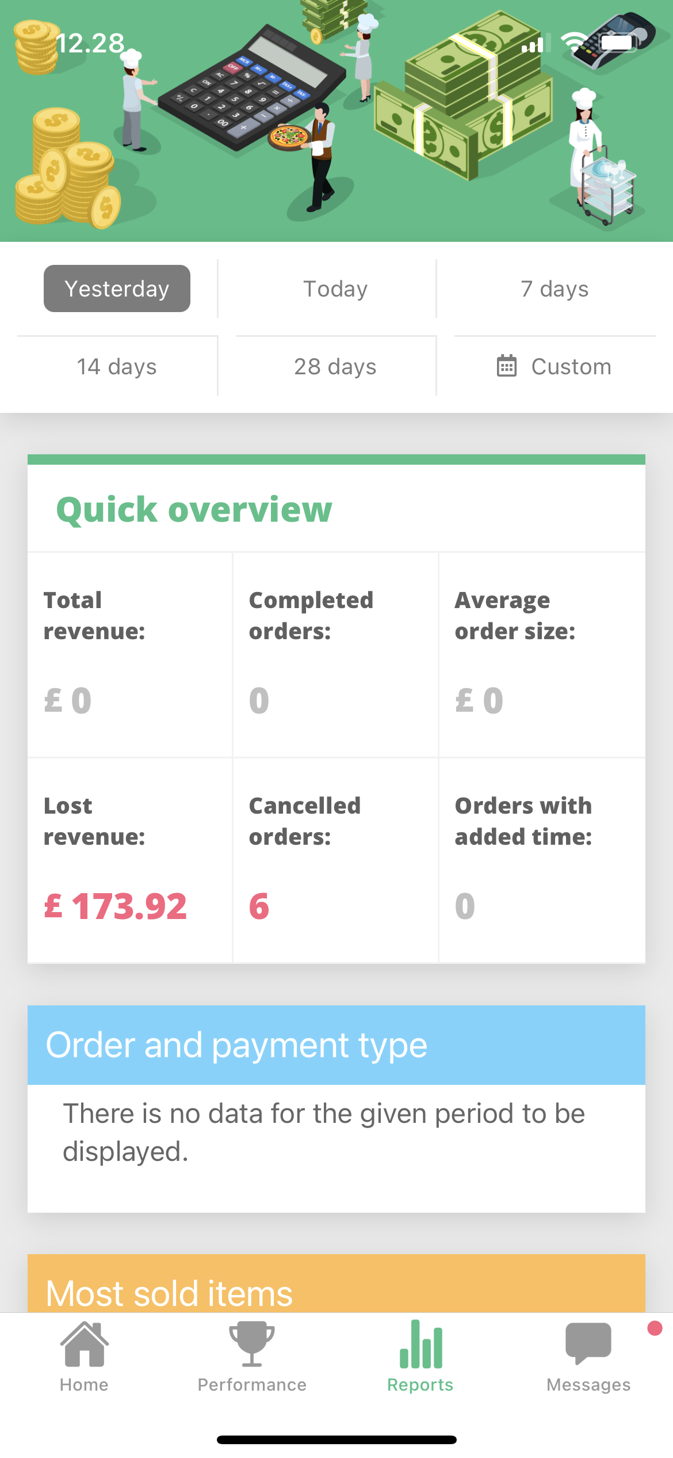The image size is (673, 1458).
Task: Choose the 7 days period
Action: 555,288
